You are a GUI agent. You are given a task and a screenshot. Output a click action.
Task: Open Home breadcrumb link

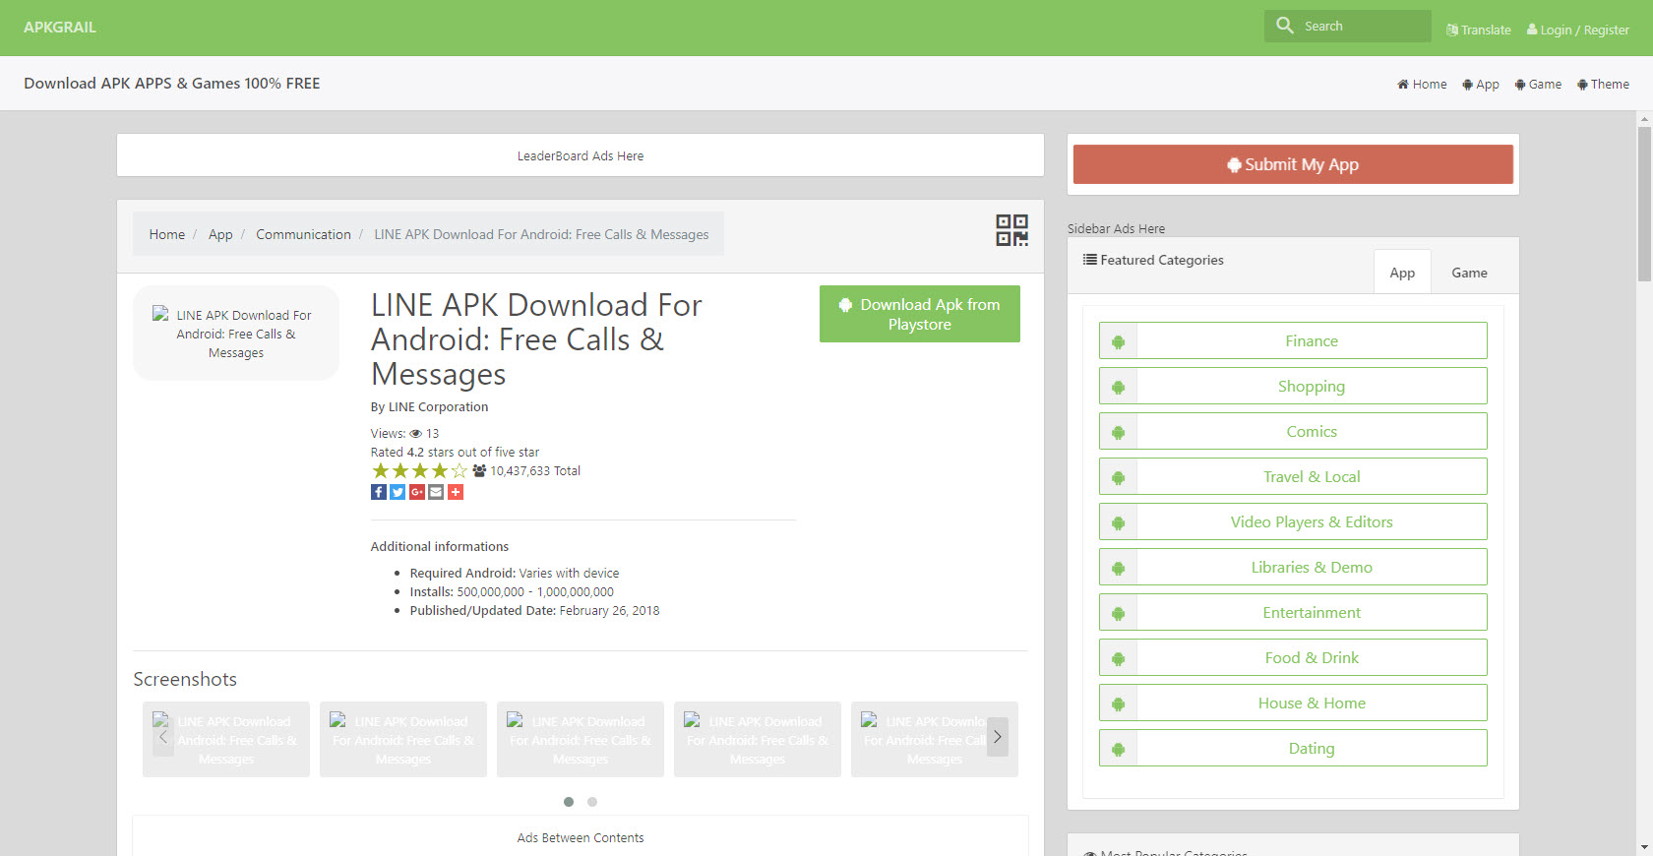pos(167,234)
